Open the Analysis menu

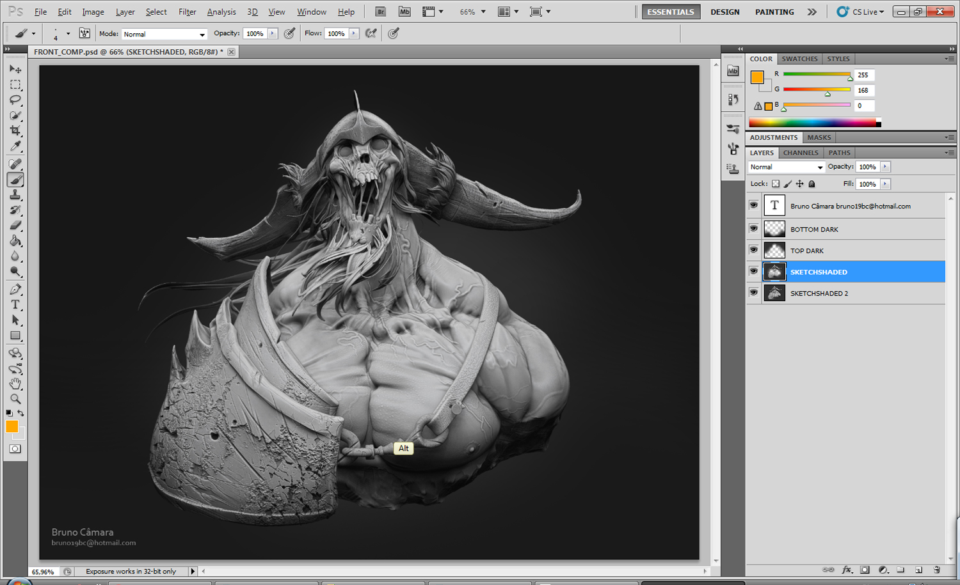pos(221,12)
